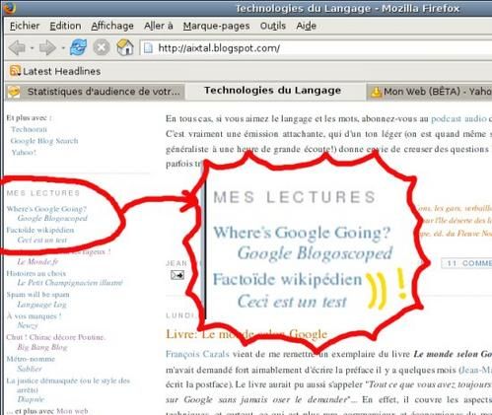Screen dimensions: 492x415
Task: Reload the page with the refresh icon
Action: coord(78,47)
